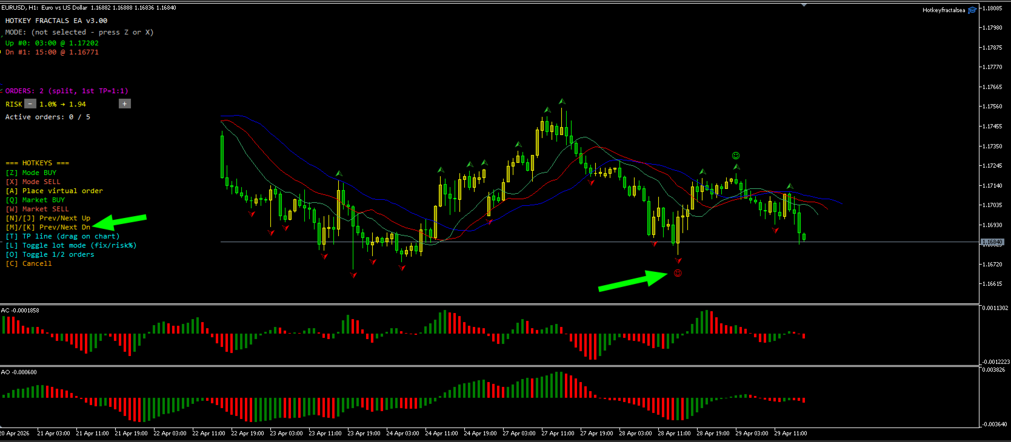Click the '[C] Cancell' hotkey line
This screenshot has height=442, width=1011.
28,263
